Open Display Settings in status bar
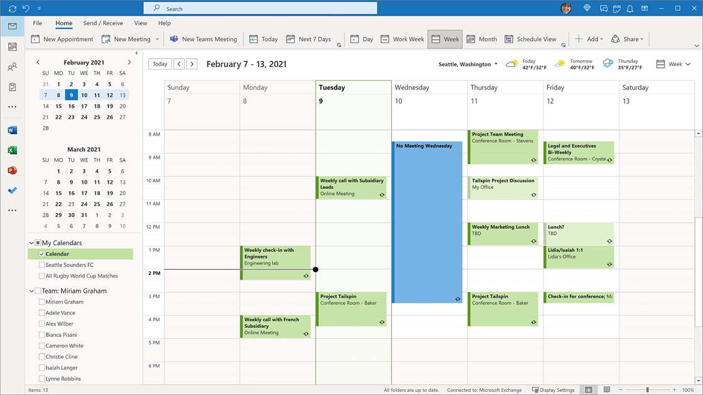The height and width of the screenshot is (395, 703). click(x=553, y=390)
